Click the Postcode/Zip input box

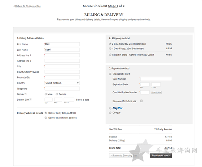62,77
